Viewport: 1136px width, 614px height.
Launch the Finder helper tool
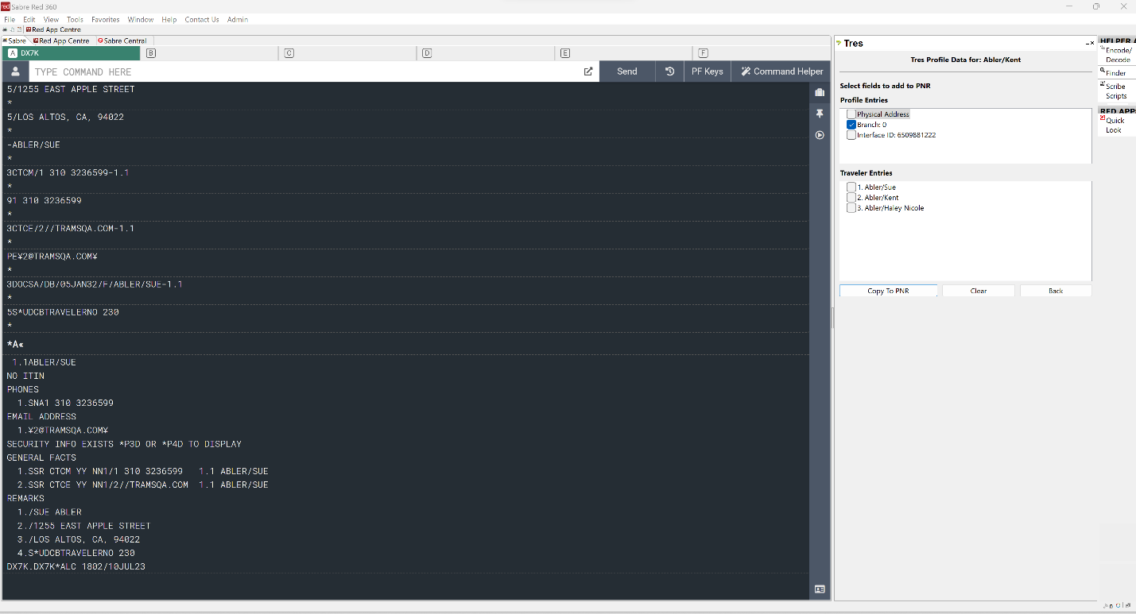tap(1116, 71)
